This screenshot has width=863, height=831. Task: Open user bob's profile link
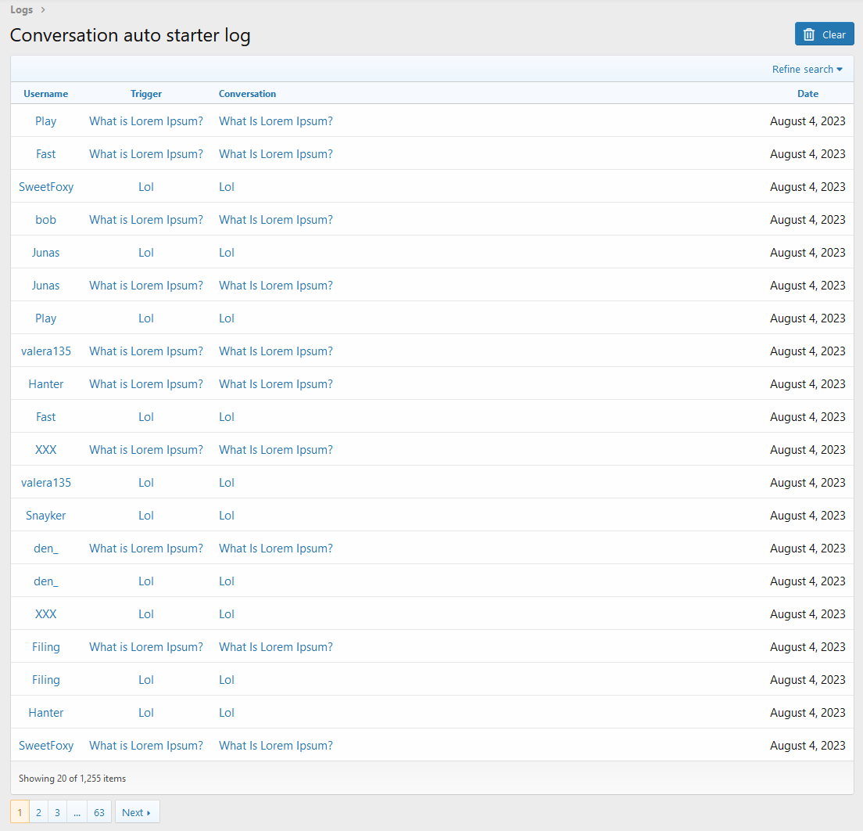point(45,220)
